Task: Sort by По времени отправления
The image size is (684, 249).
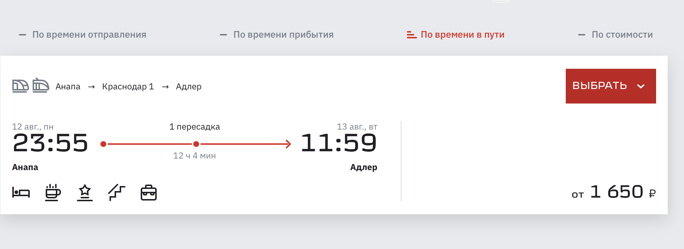Action: 89,35
